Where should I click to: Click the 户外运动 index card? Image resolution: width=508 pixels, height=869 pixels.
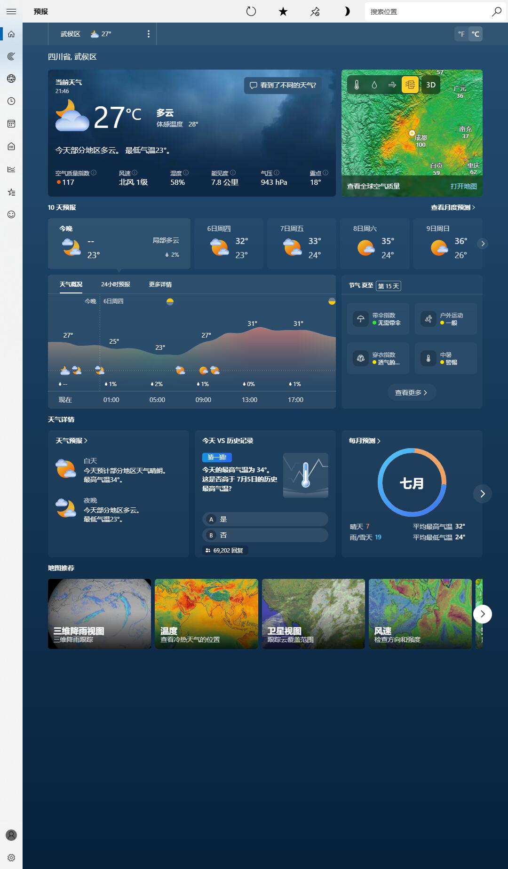[x=446, y=319]
